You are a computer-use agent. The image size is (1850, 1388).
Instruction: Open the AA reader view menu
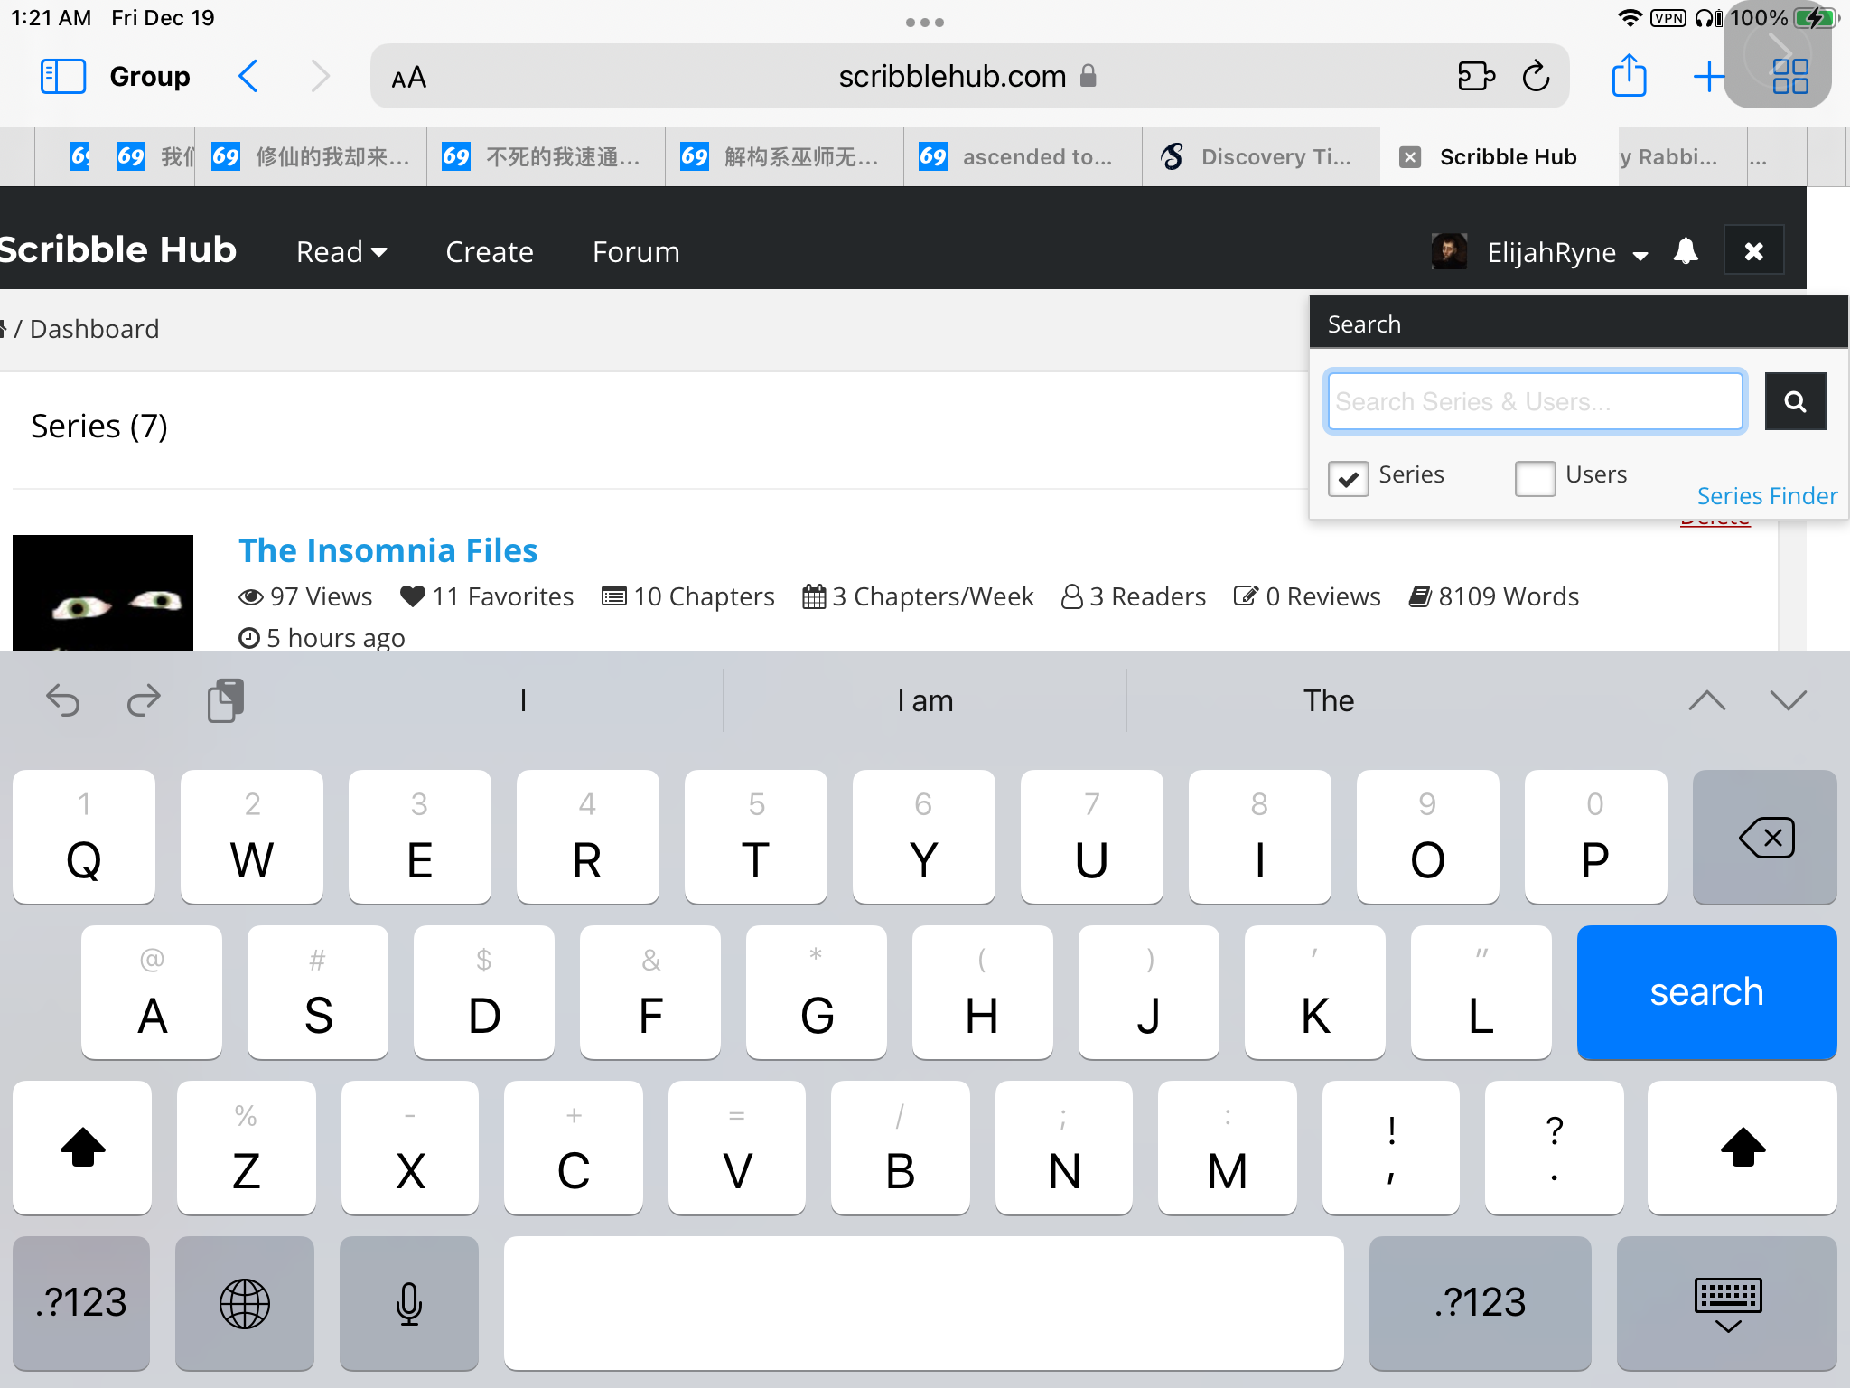408,78
